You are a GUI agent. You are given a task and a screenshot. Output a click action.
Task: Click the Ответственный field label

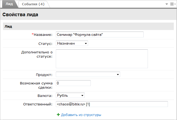click(x=38, y=104)
